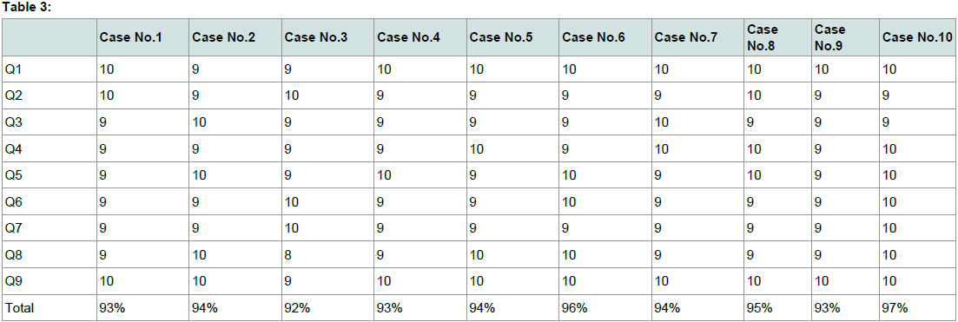The height and width of the screenshot is (322, 958).
Task: Click the Q9 value under Case No.9
Action: point(823,282)
